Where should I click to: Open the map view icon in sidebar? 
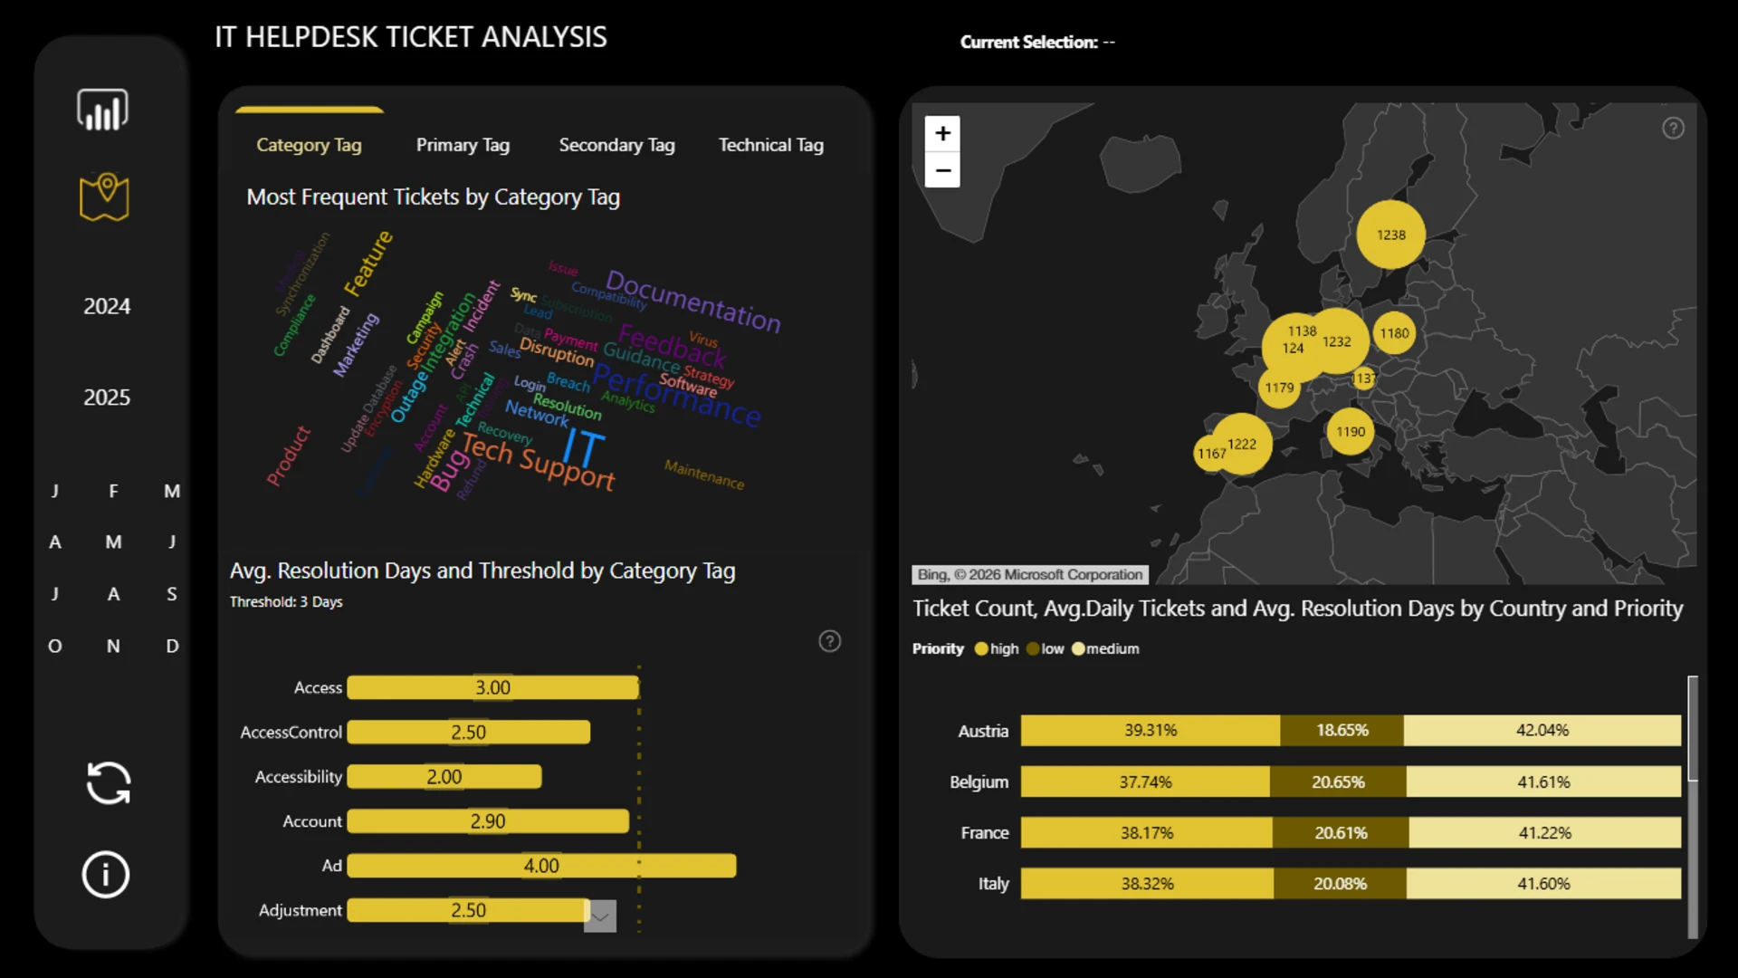point(104,197)
